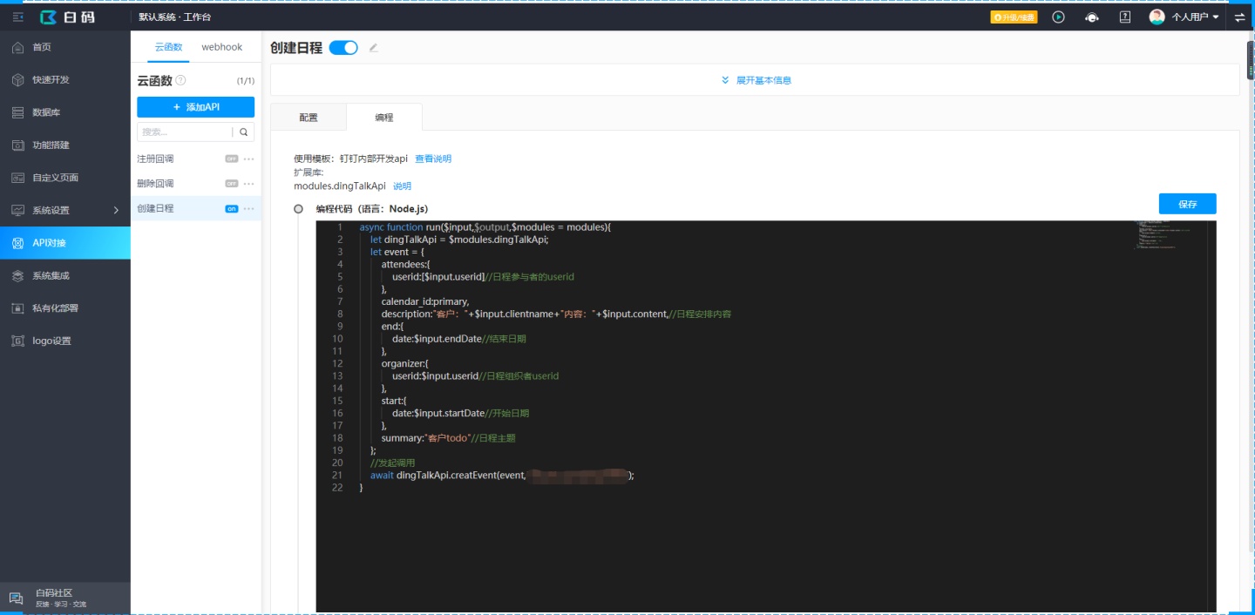Expand the 系统设置 submenu arrow

(116, 210)
